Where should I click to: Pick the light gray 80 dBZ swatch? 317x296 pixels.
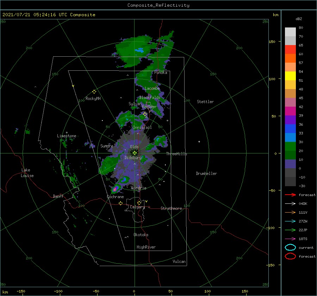pyautogui.click(x=290, y=32)
